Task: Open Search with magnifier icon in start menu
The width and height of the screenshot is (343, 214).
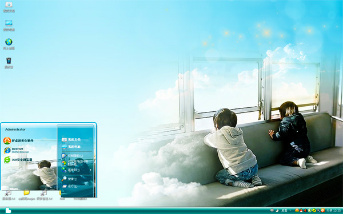Action: point(69,179)
